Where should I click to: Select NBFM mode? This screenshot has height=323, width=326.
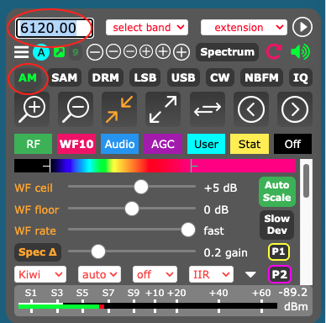pyautogui.click(x=261, y=77)
